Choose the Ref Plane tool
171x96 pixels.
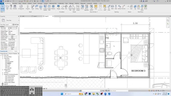pyautogui.click(x=142, y=8)
